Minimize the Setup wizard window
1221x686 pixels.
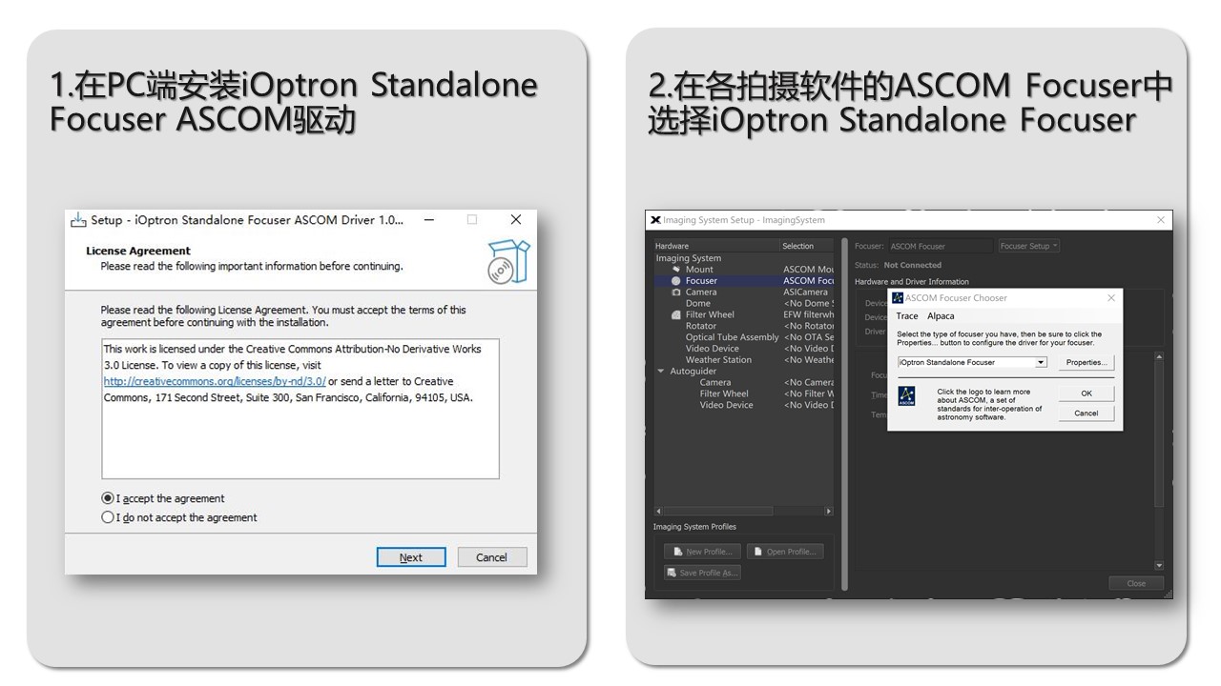pyautogui.click(x=429, y=220)
